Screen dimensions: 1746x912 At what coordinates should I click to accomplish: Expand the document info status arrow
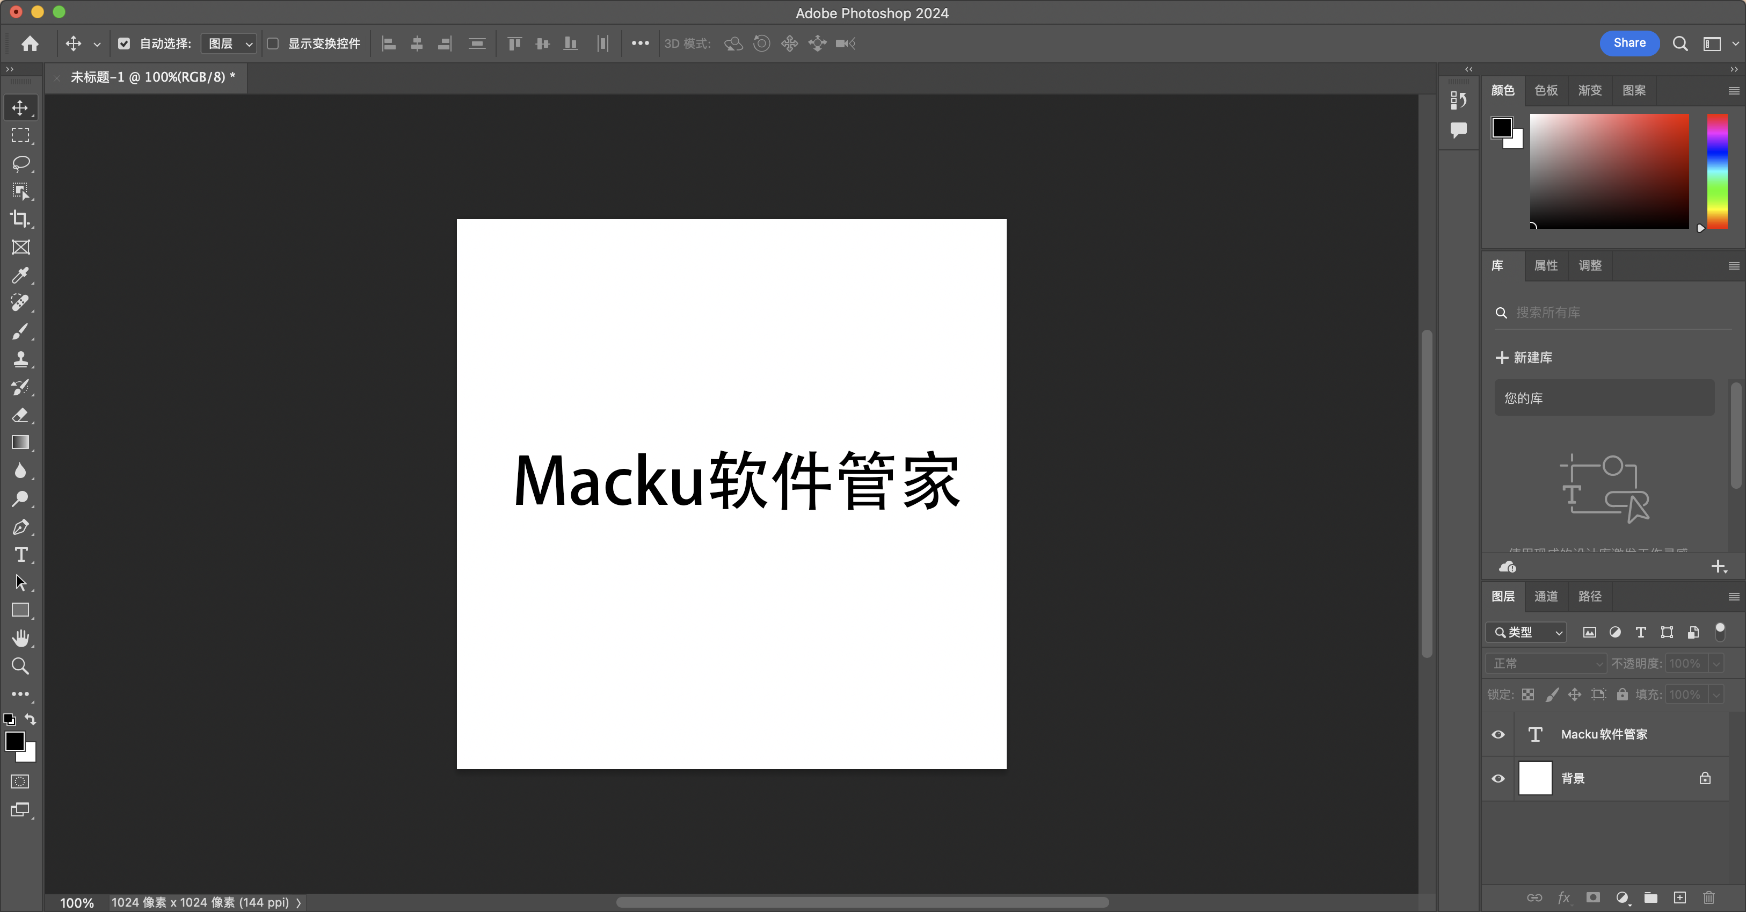[298, 902]
